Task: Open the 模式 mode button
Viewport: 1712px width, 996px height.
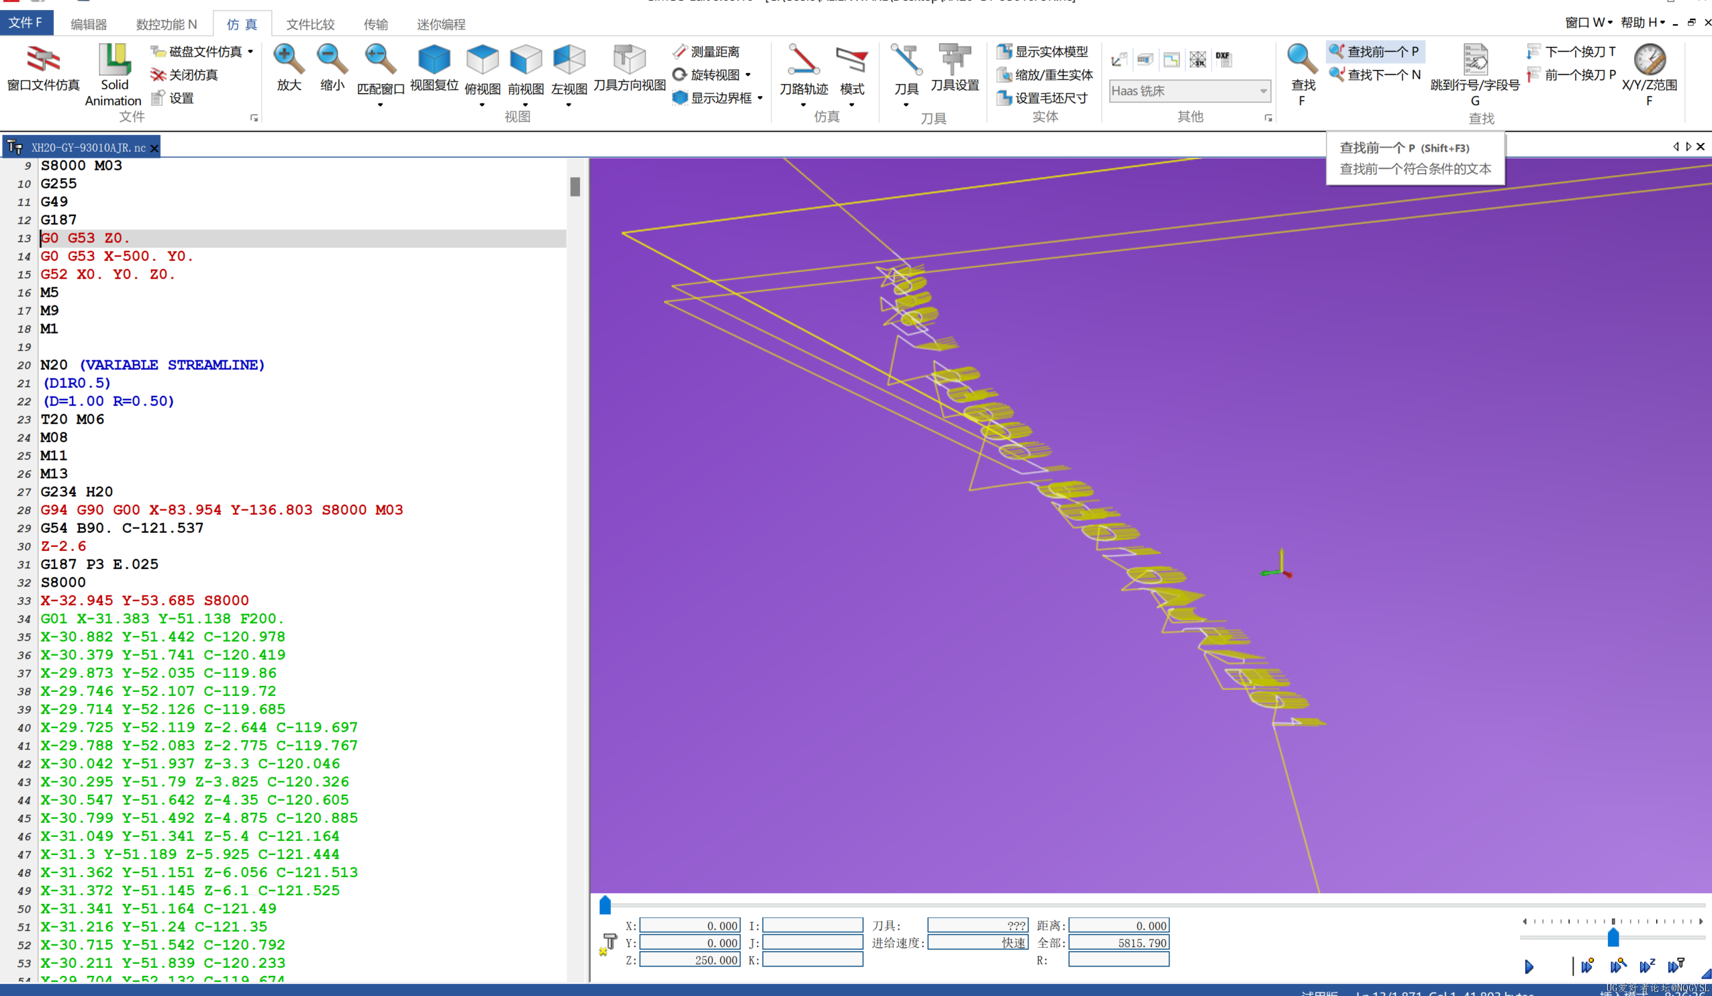Action: coord(852,69)
